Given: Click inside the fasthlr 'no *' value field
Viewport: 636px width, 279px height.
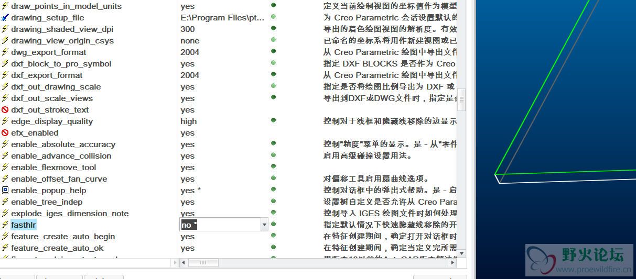Looking at the screenshot, I should 220,225.
